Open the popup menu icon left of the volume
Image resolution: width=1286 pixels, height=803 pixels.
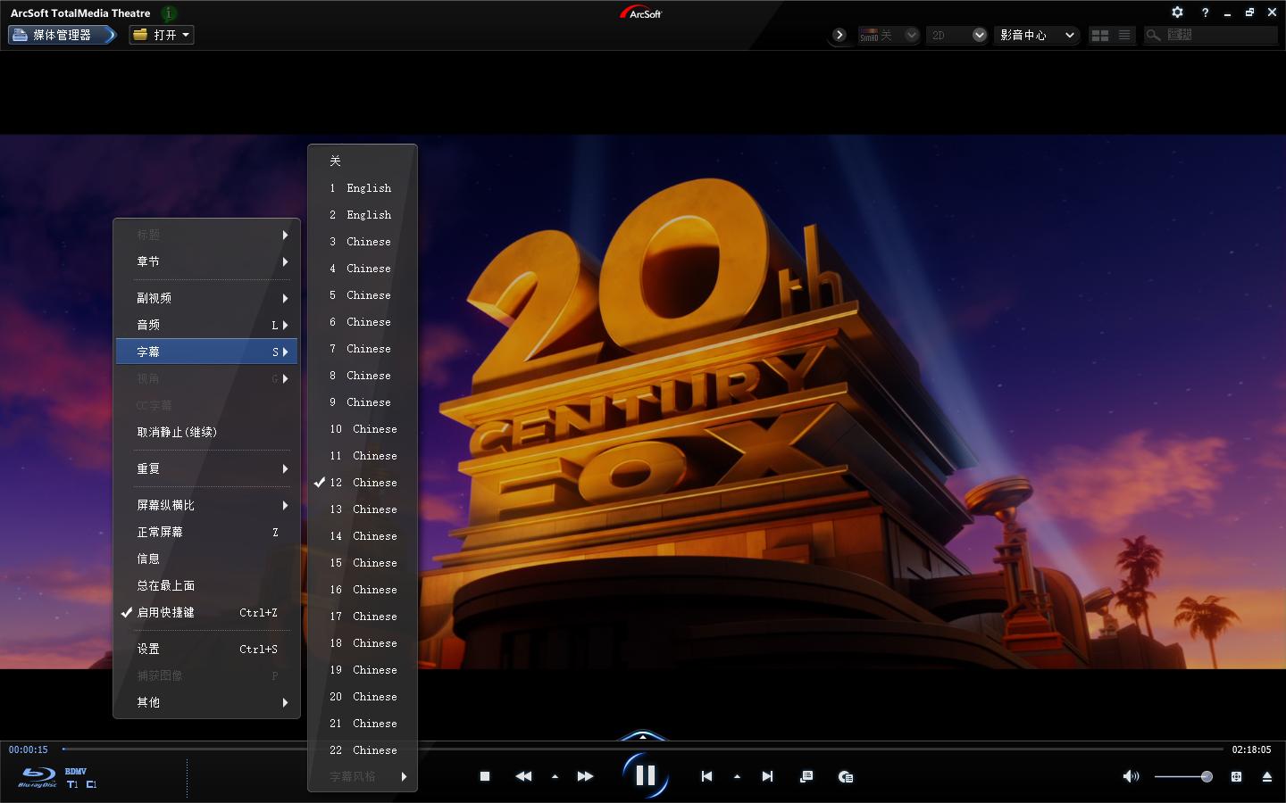point(846,776)
